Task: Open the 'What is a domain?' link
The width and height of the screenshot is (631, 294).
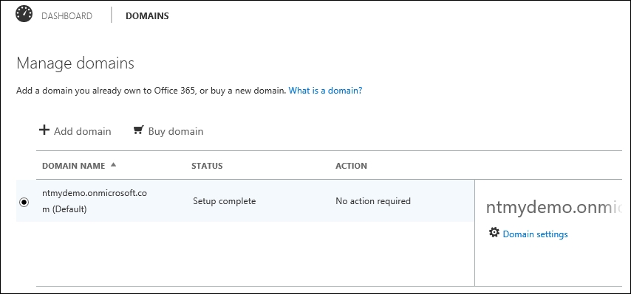Action: coord(326,91)
